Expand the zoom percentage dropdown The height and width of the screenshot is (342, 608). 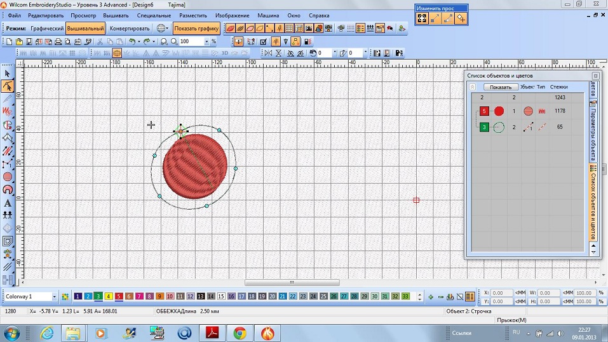(206, 41)
